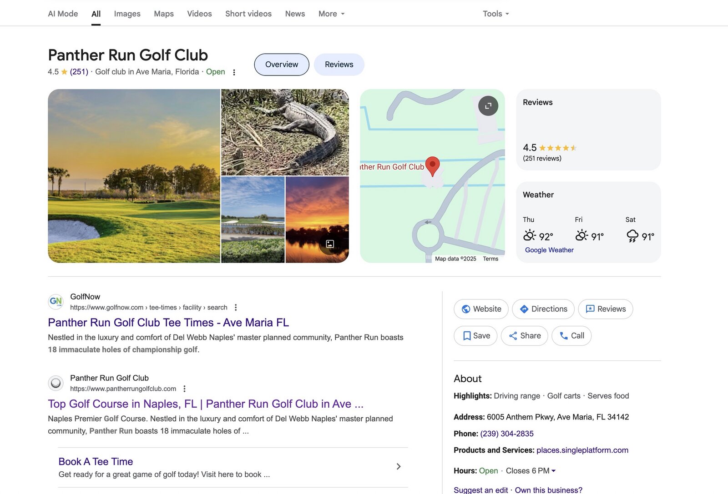The height and width of the screenshot is (494, 728).
Task: Click the Reviews card showing 251 reviews
Action: coord(588,130)
